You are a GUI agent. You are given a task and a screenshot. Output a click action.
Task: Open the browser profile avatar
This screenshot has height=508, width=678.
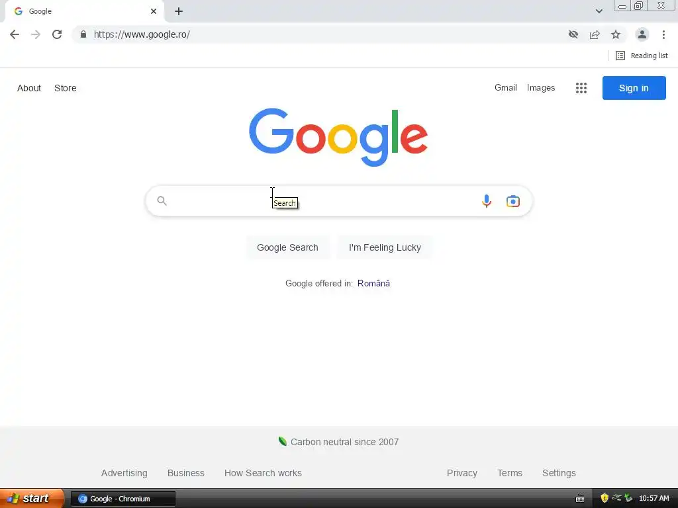pos(642,34)
